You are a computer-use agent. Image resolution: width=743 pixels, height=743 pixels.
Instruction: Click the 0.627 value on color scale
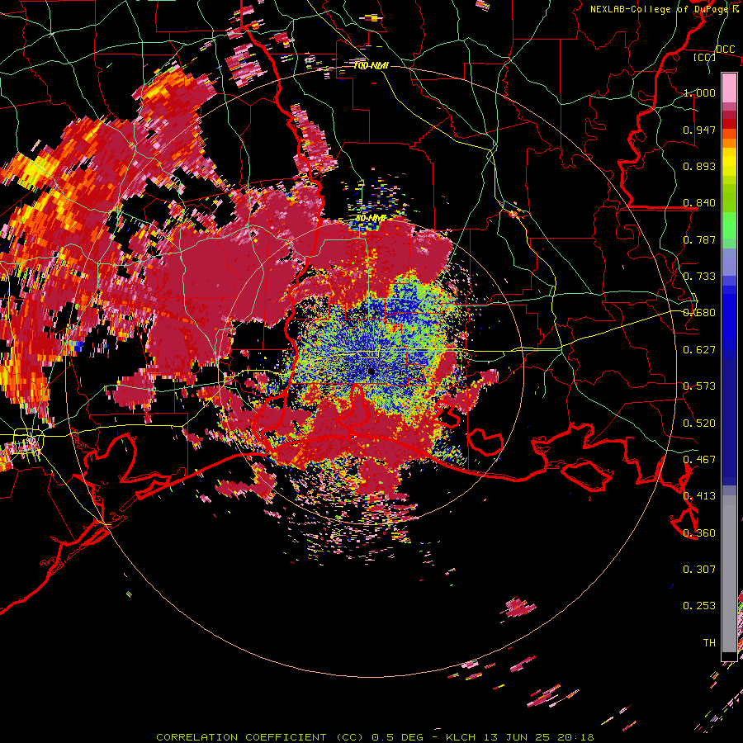coord(699,350)
